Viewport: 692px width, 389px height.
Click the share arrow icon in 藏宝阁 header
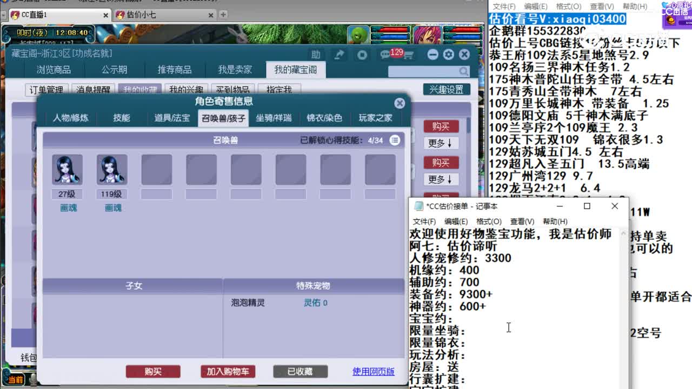339,55
